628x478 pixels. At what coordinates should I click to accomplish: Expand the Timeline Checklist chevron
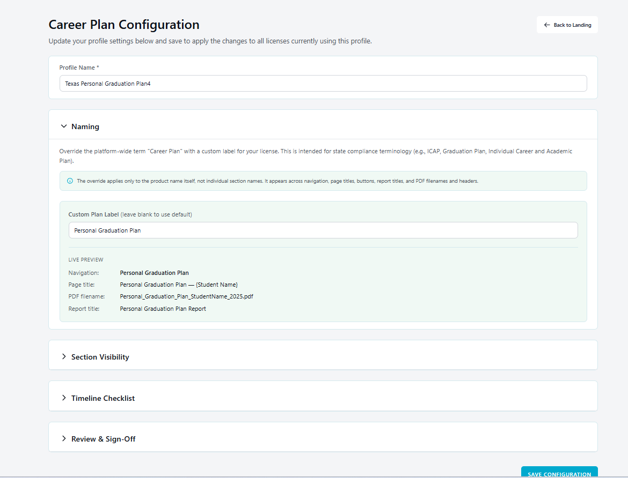[x=64, y=398]
